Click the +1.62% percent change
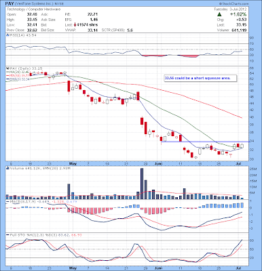 [x=238, y=14]
